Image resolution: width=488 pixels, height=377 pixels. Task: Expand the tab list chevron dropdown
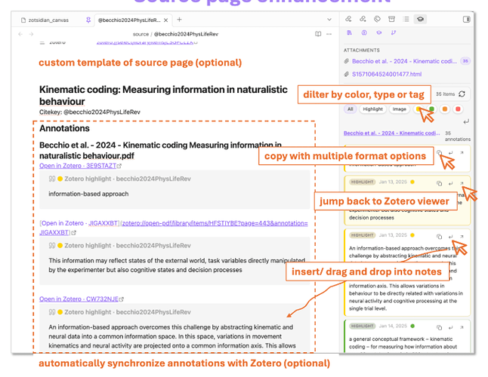point(329,20)
